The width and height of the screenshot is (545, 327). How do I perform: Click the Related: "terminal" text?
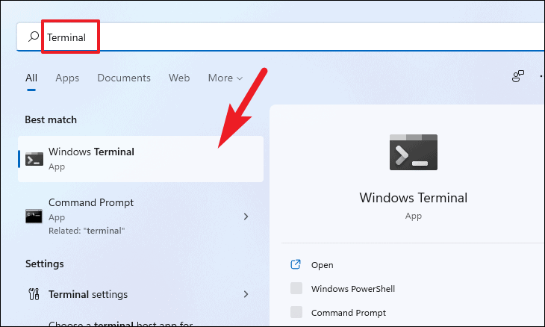87,231
